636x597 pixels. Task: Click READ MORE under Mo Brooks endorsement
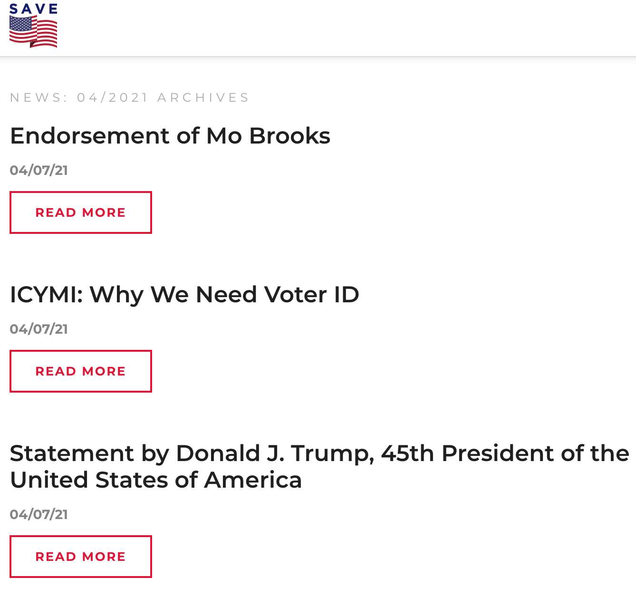click(x=81, y=212)
